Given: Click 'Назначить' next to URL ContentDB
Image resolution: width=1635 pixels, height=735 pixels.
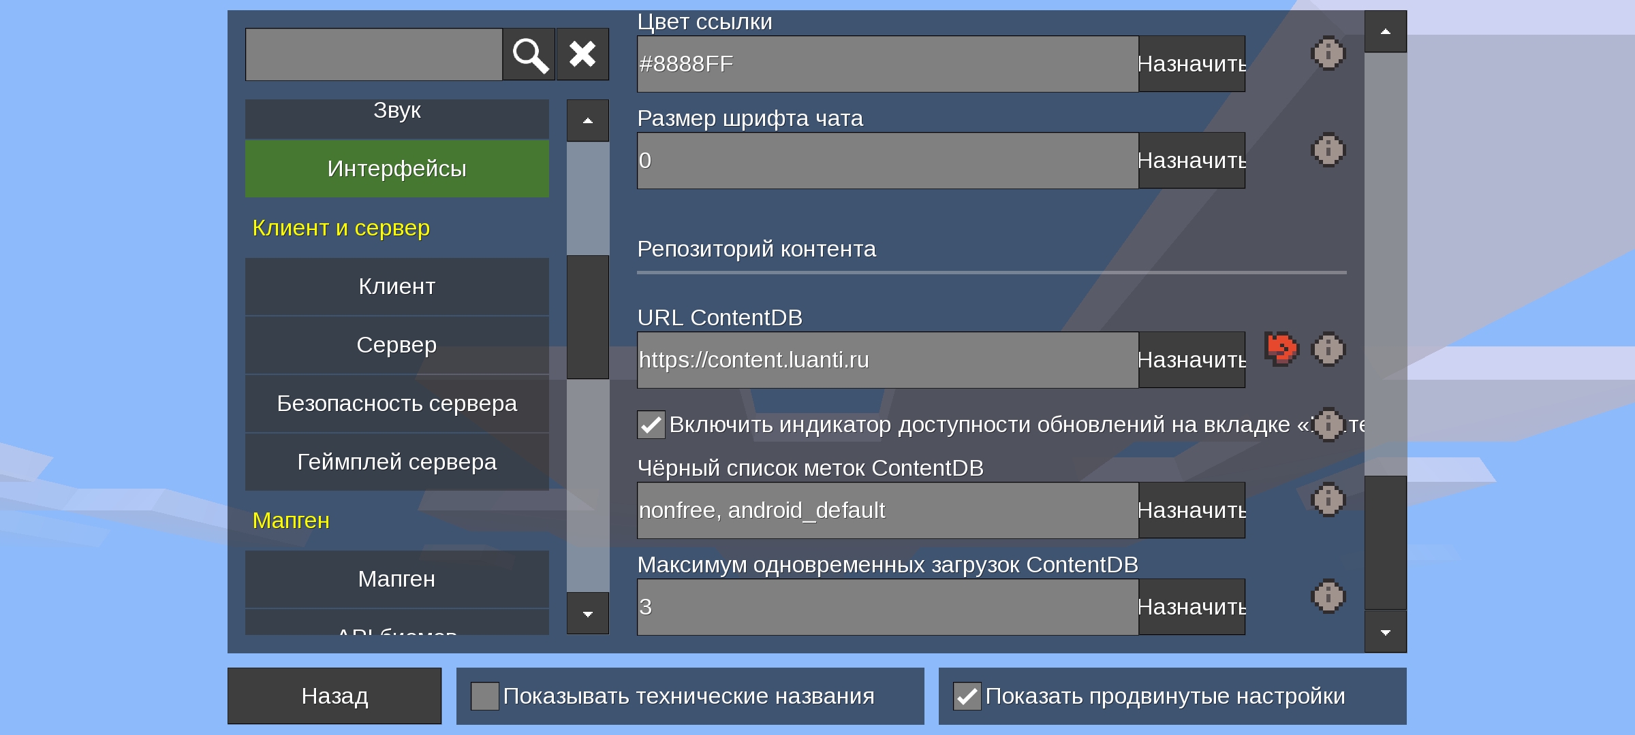Looking at the screenshot, I should click(x=1192, y=360).
